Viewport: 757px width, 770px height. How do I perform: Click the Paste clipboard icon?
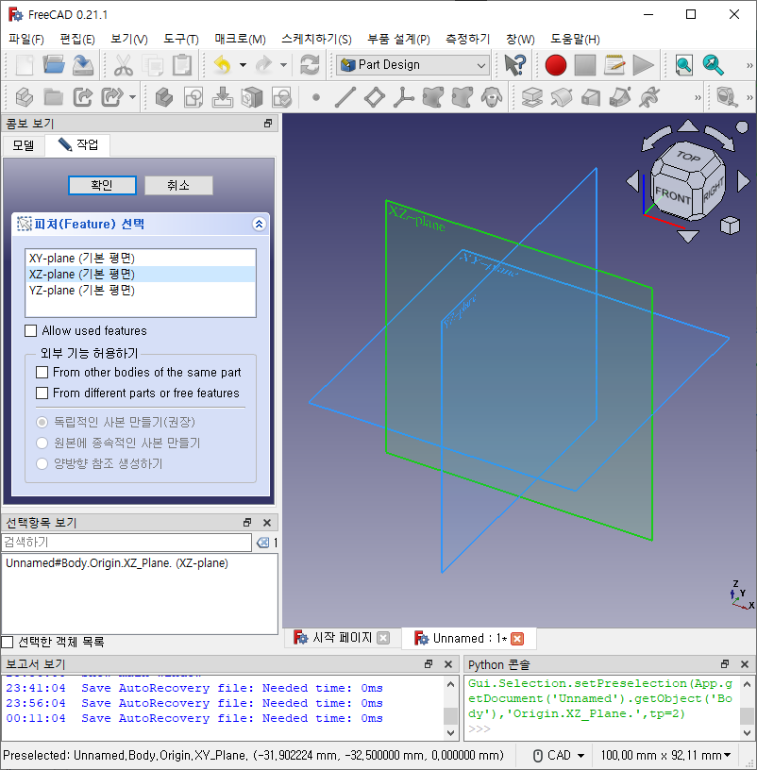click(182, 65)
